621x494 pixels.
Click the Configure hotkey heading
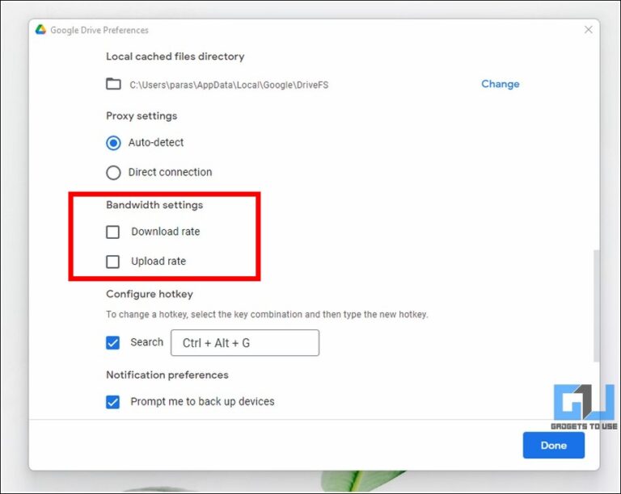(150, 294)
